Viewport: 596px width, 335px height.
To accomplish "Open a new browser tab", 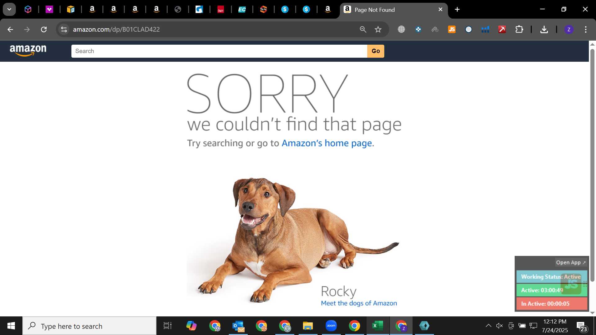I will click(457, 10).
